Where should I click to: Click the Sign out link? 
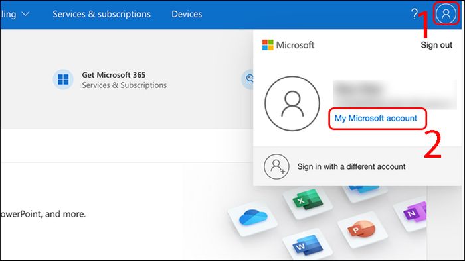pyautogui.click(x=436, y=45)
